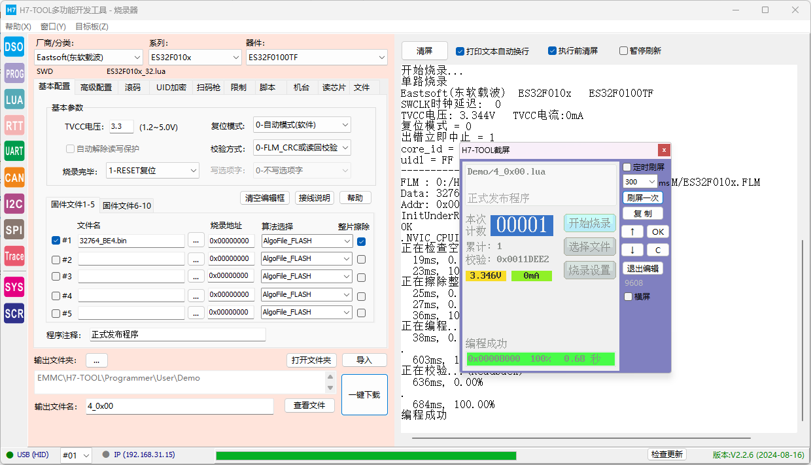This screenshot has width=811, height=465.
Task: Open the 帮助(X) menu
Action: (x=18, y=27)
